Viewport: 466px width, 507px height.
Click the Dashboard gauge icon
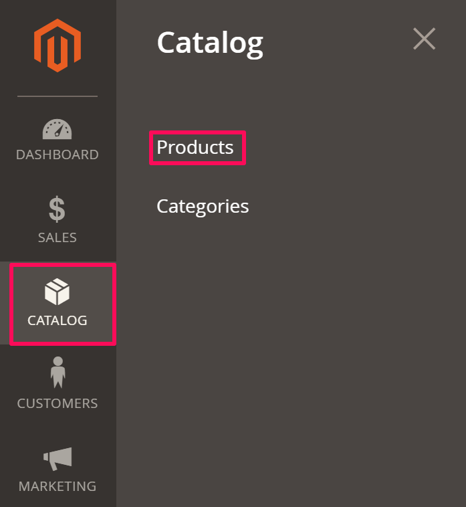click(x=57, y=129)
